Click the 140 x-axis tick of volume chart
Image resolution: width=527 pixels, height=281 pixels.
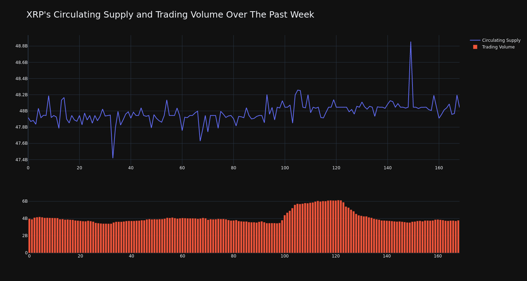(387, 256)
